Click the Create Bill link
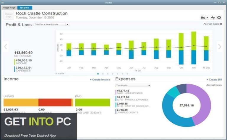Screen dimensions: 227x140 214,80
